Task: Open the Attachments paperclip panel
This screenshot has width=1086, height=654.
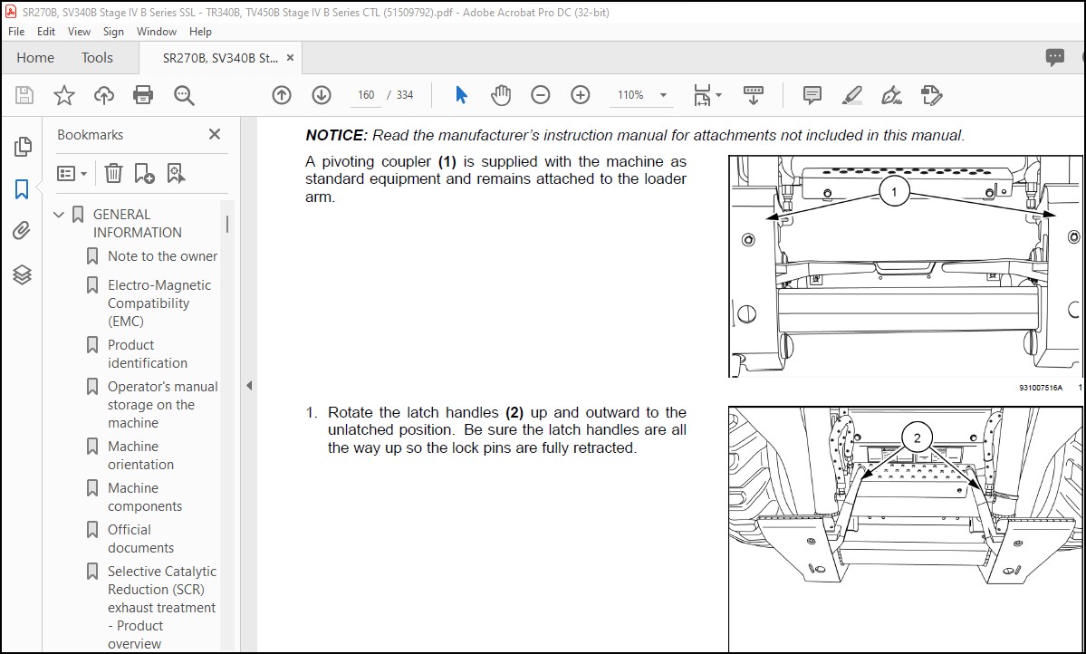Action: (x=22, y=231)
